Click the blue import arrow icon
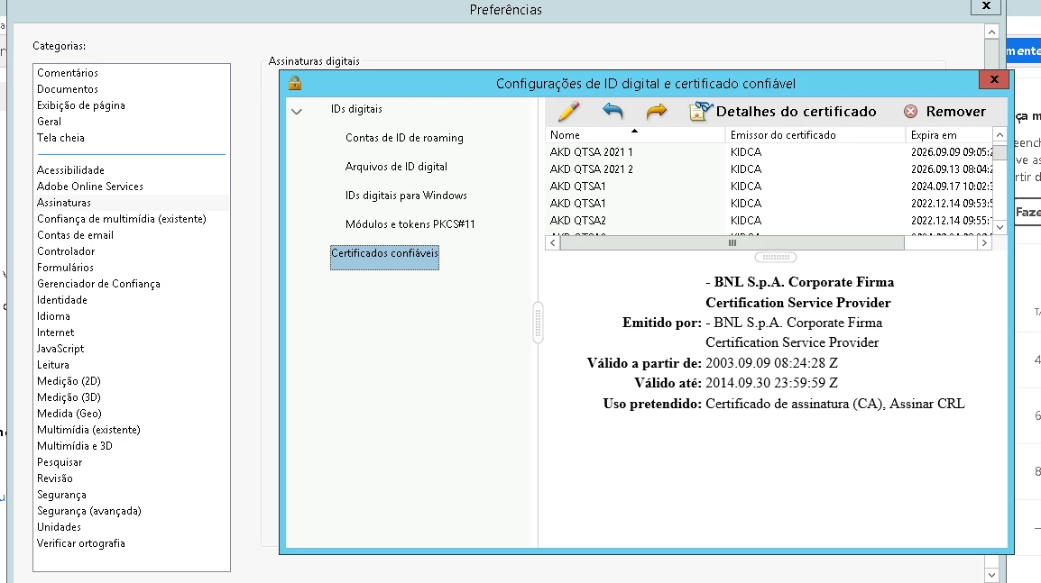 [613, 111]
